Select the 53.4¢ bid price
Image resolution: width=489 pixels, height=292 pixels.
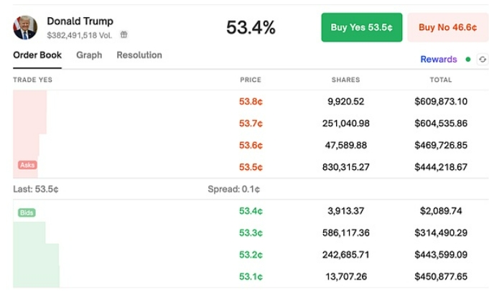pyautogui.click(x=251, y=211)
